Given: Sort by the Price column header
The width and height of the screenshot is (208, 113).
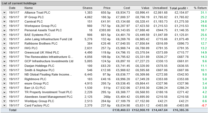Looking at the screenshot, I should tap(107, 8).
